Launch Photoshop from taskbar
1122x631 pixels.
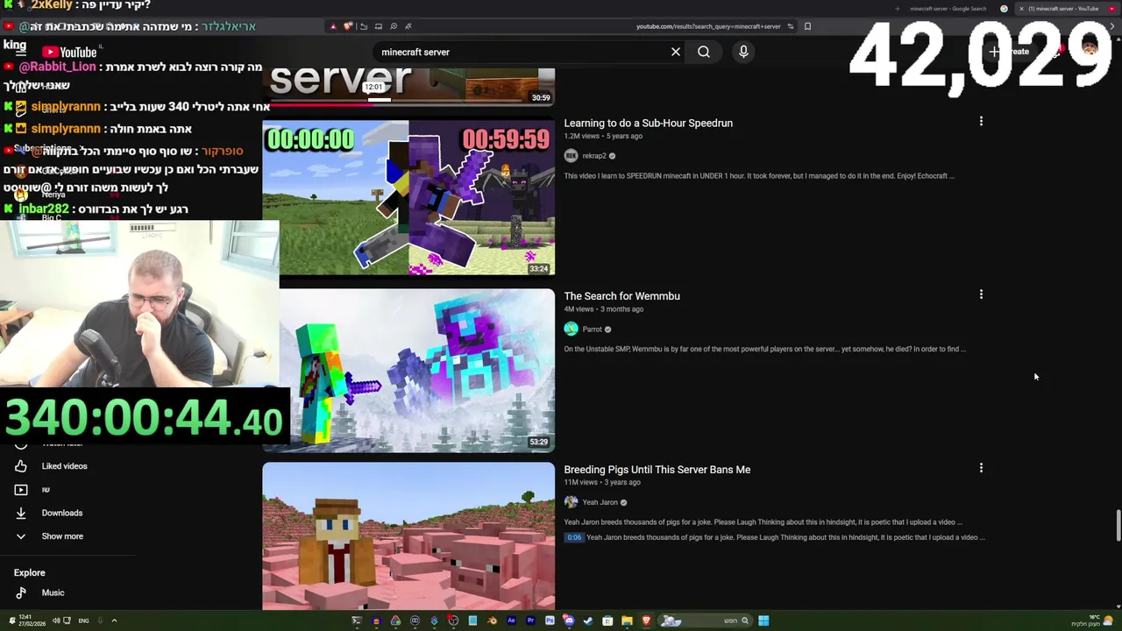(x=550, y=620)
